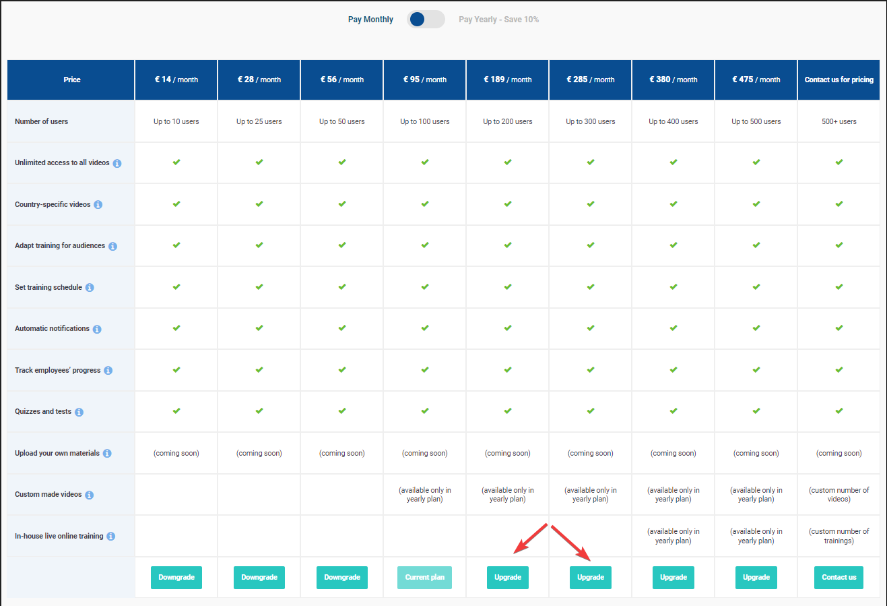Show info for Custom made videos
This screenshot has width=887, height=606.
(90, 495)
